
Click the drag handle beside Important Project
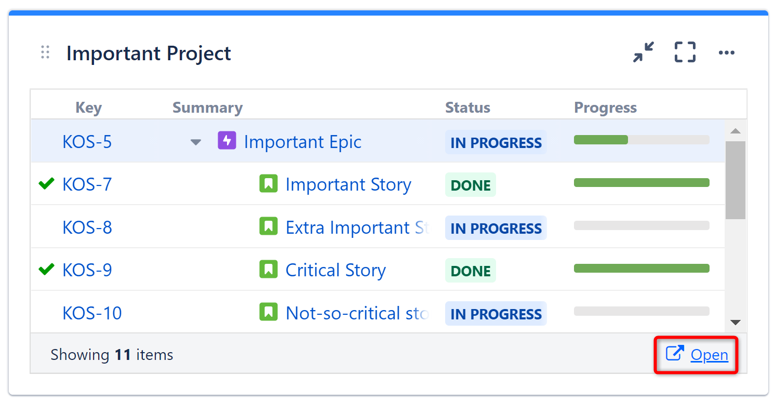tap(45, 52)
